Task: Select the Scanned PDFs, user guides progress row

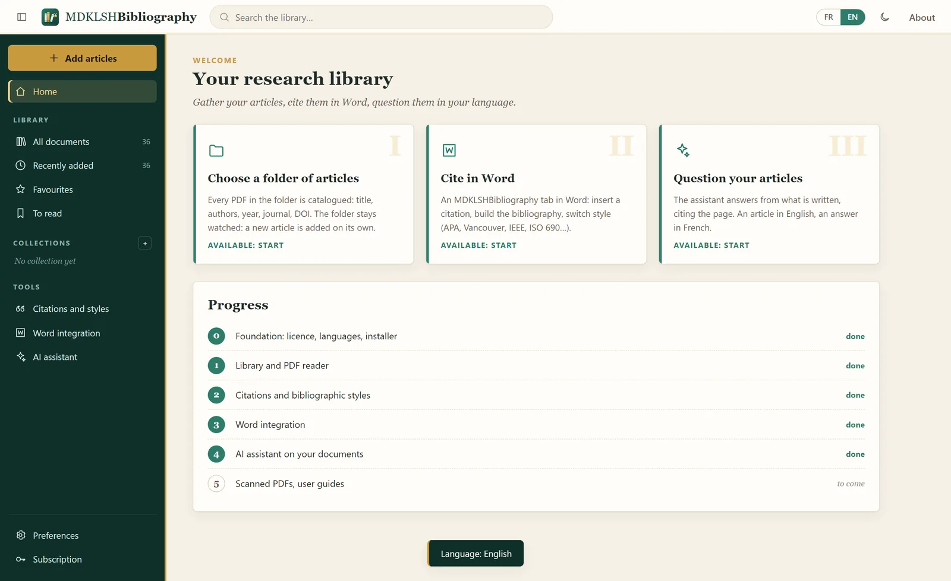Action: (x=536, y=484)
